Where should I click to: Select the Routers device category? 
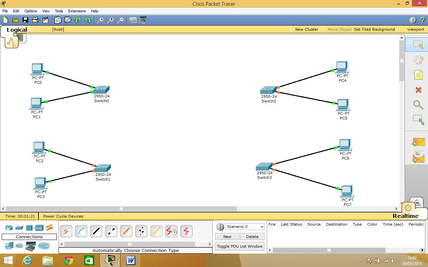(9, 228)
